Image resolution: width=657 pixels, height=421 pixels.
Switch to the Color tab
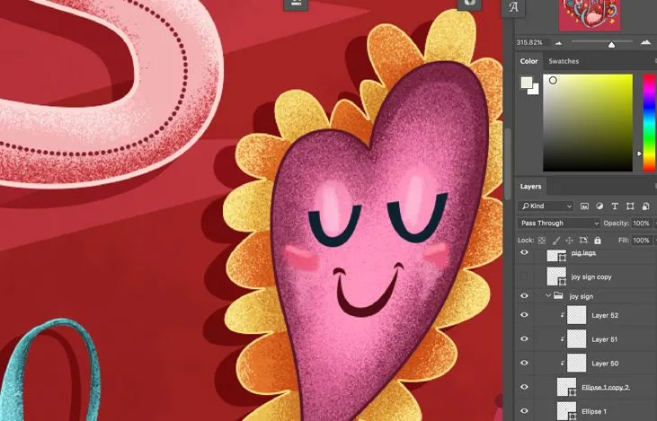[528, 61]
